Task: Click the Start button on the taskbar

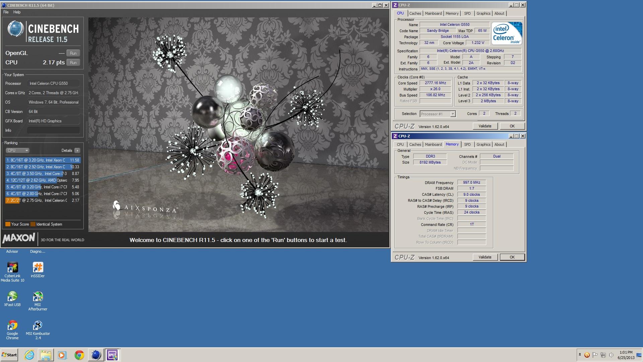Action: coord(9,355)
